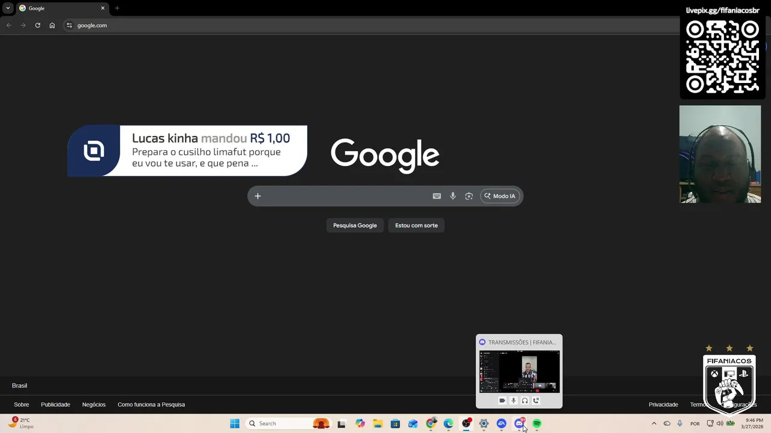
Task: Click the plus icon in Google search box
Action: point(257,196)
